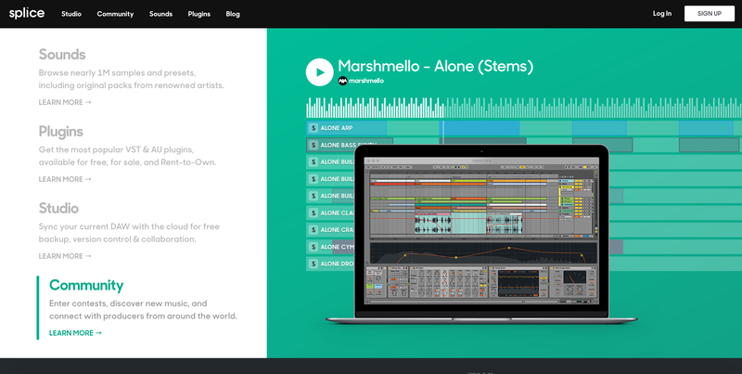This screenshot has height=374, width=742.
Task: Click solo icon on ALONE DROP track
Action: [x=313, y=264]
